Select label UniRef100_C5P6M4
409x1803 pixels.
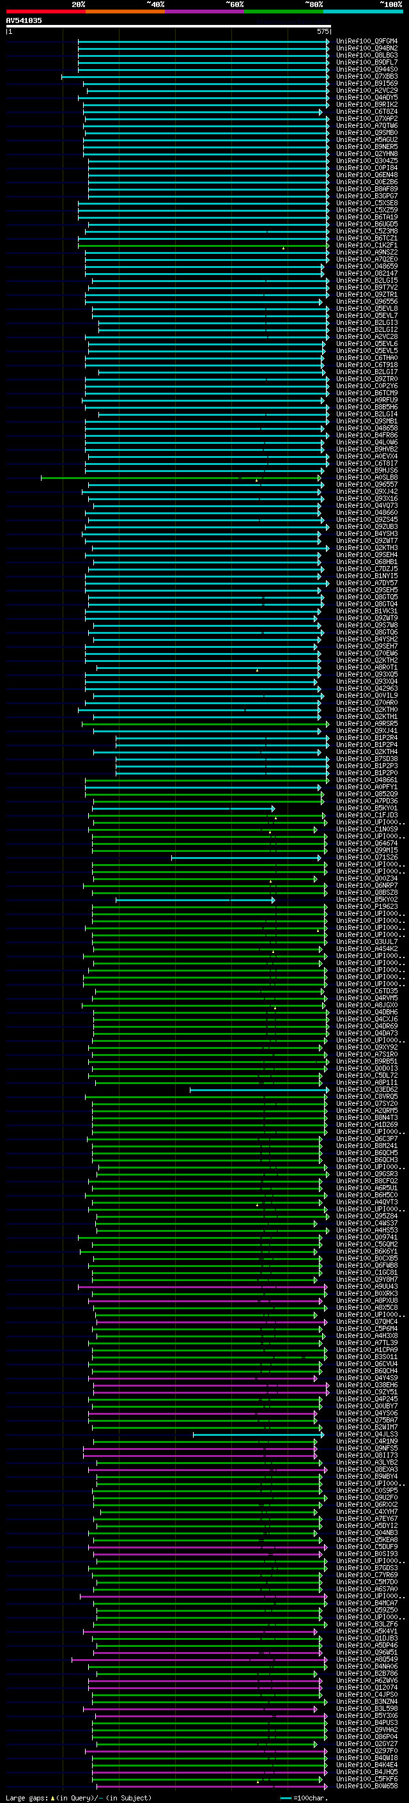click(x=367, y=1328)
